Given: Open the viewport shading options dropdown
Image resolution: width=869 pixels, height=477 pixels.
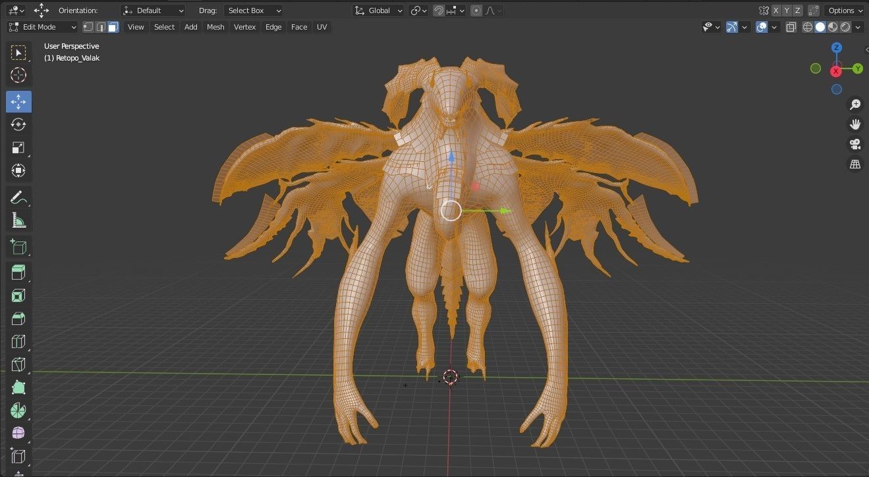Looking at the screenshot, I should coord(858,27).
